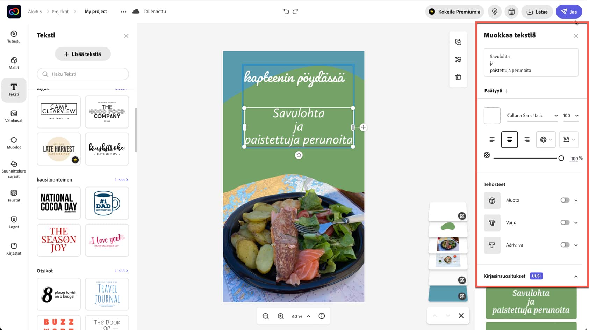Click the Lisää tekstiä button

(x=83, y=54)
